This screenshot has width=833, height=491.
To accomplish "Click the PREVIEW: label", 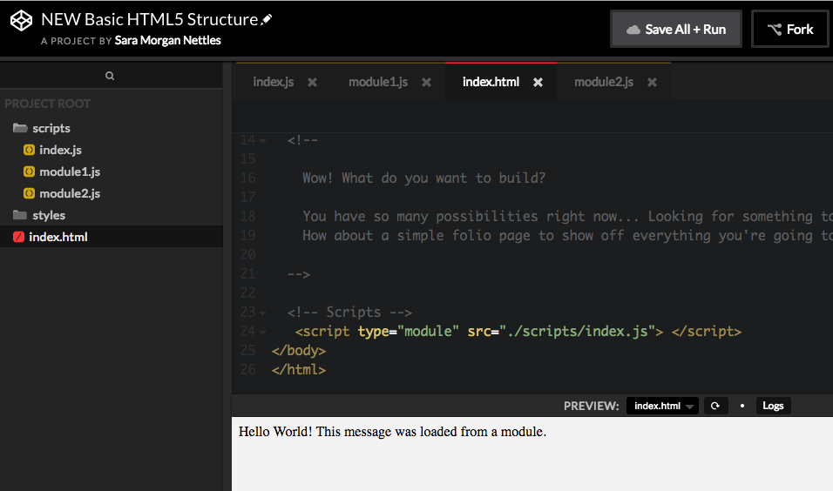I will click(x=592, y=406).
